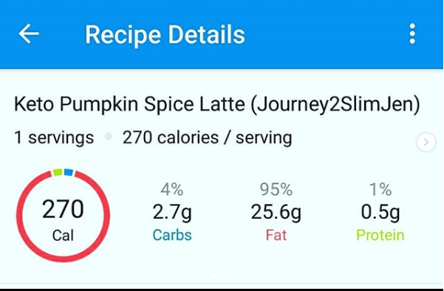Select the Keto Pumpkin Spice Latte recipe title

217,105
